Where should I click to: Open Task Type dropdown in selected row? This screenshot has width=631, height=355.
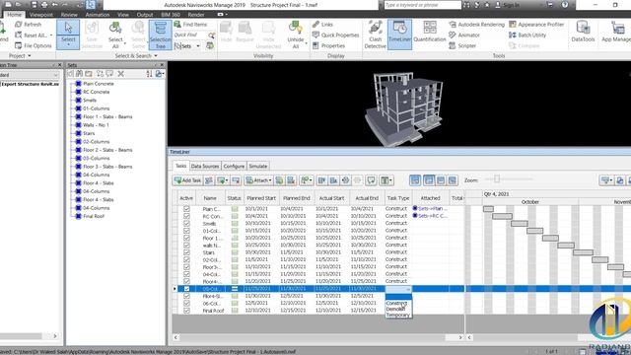407,289
